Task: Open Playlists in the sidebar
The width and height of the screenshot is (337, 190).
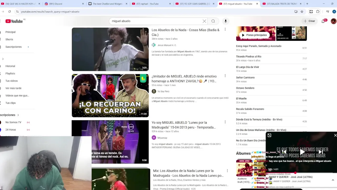Action: [10, 73]
